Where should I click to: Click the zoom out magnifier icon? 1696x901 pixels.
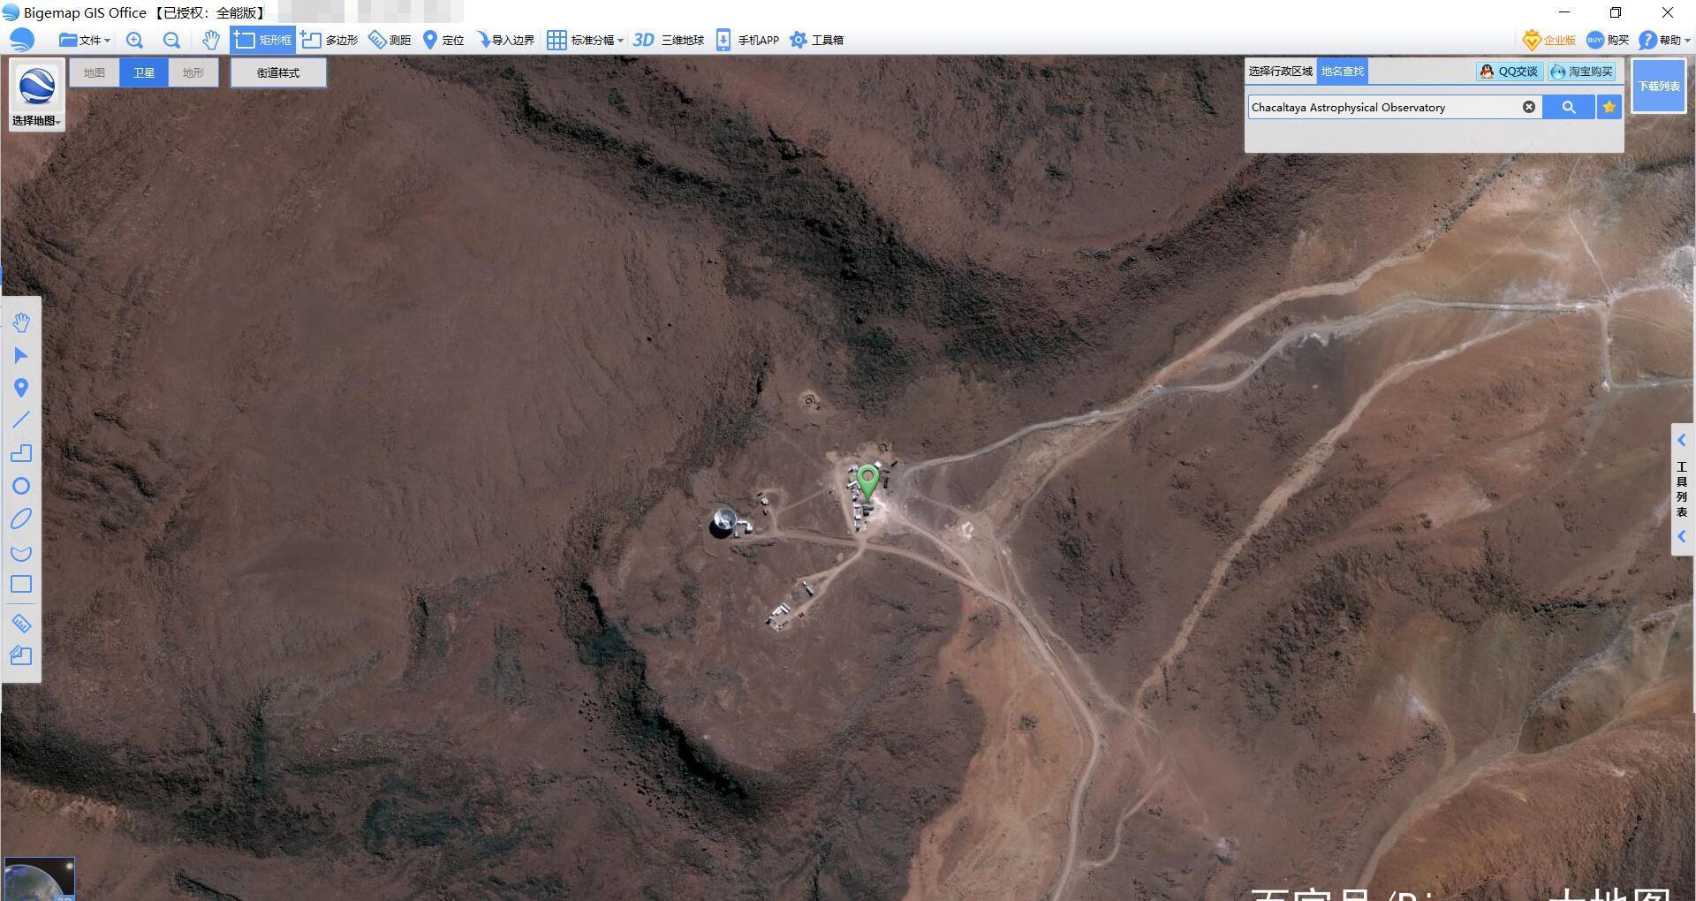tap(171, 40)
